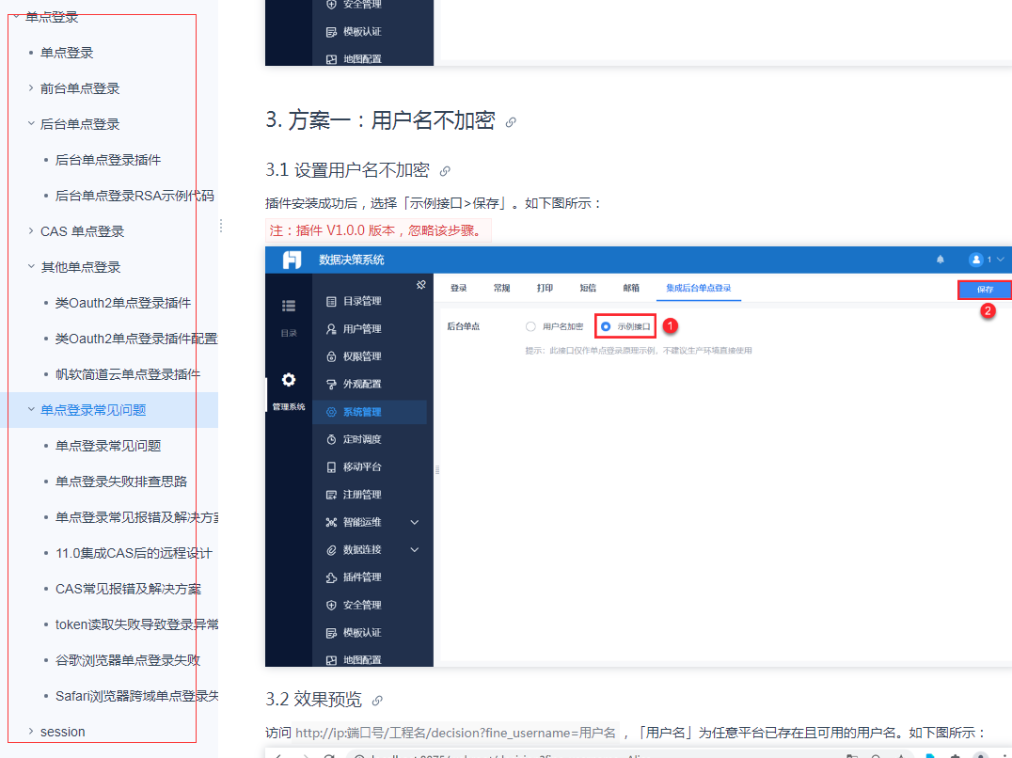Expand the 数据连接 submenu arrow

click(415, 550)
